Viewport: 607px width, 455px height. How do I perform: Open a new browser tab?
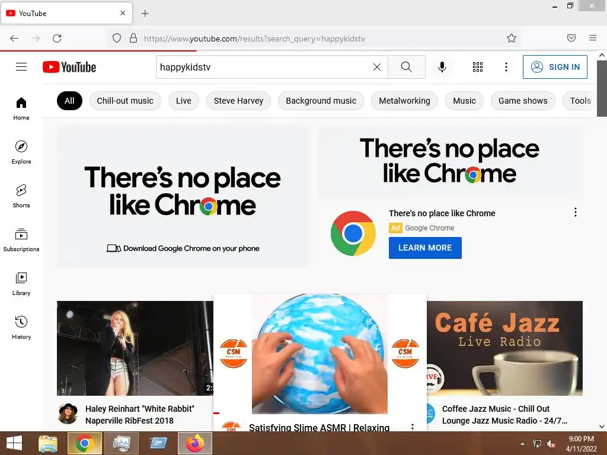point(145,14)
